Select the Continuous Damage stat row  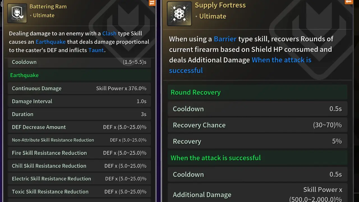tap(79, 88)
